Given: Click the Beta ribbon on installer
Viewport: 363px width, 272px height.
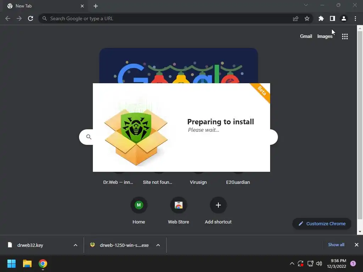Looking at the screenshot, I should coord(262,91).
